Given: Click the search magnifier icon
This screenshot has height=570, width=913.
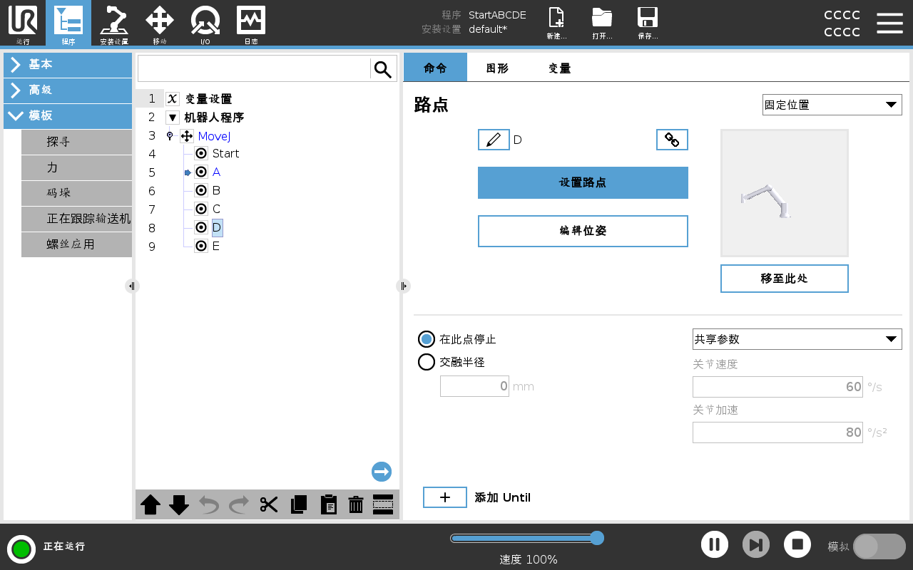Looking at the screenshot, I should tap(383, 69).
